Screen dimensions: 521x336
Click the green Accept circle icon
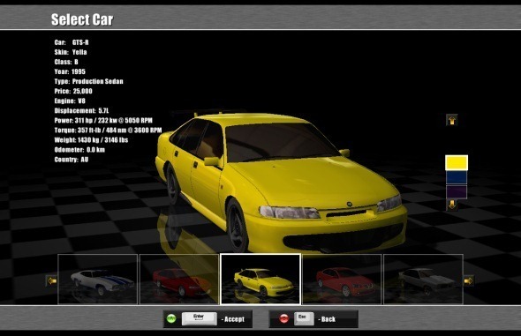tap(171, 319)
